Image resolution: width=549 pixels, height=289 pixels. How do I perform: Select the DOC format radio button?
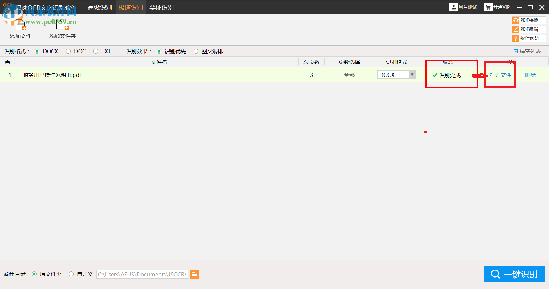[68, 51]
